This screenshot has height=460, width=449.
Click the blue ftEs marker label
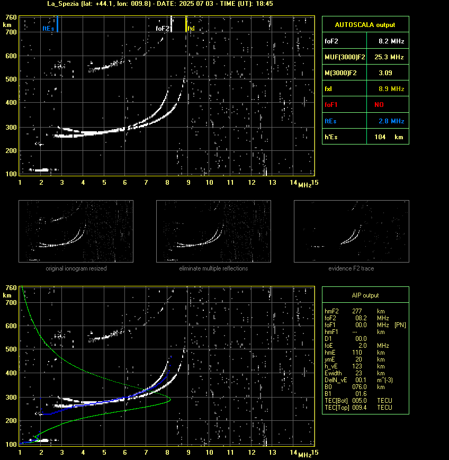pyautogui.click(x=48, y=29)
